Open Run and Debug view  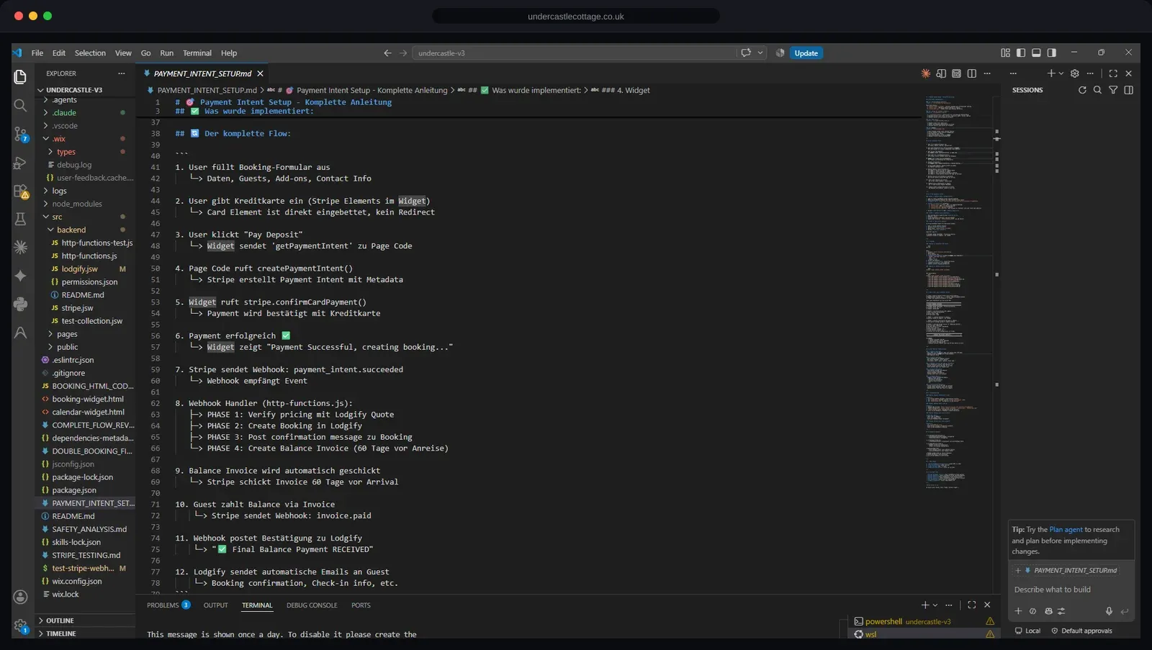tap(20, 163)
